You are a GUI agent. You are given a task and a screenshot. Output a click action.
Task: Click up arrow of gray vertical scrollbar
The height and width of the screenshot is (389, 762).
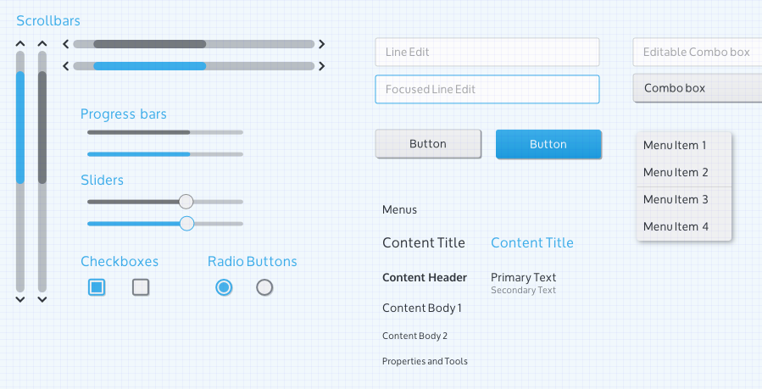click(x=42, y=42)
